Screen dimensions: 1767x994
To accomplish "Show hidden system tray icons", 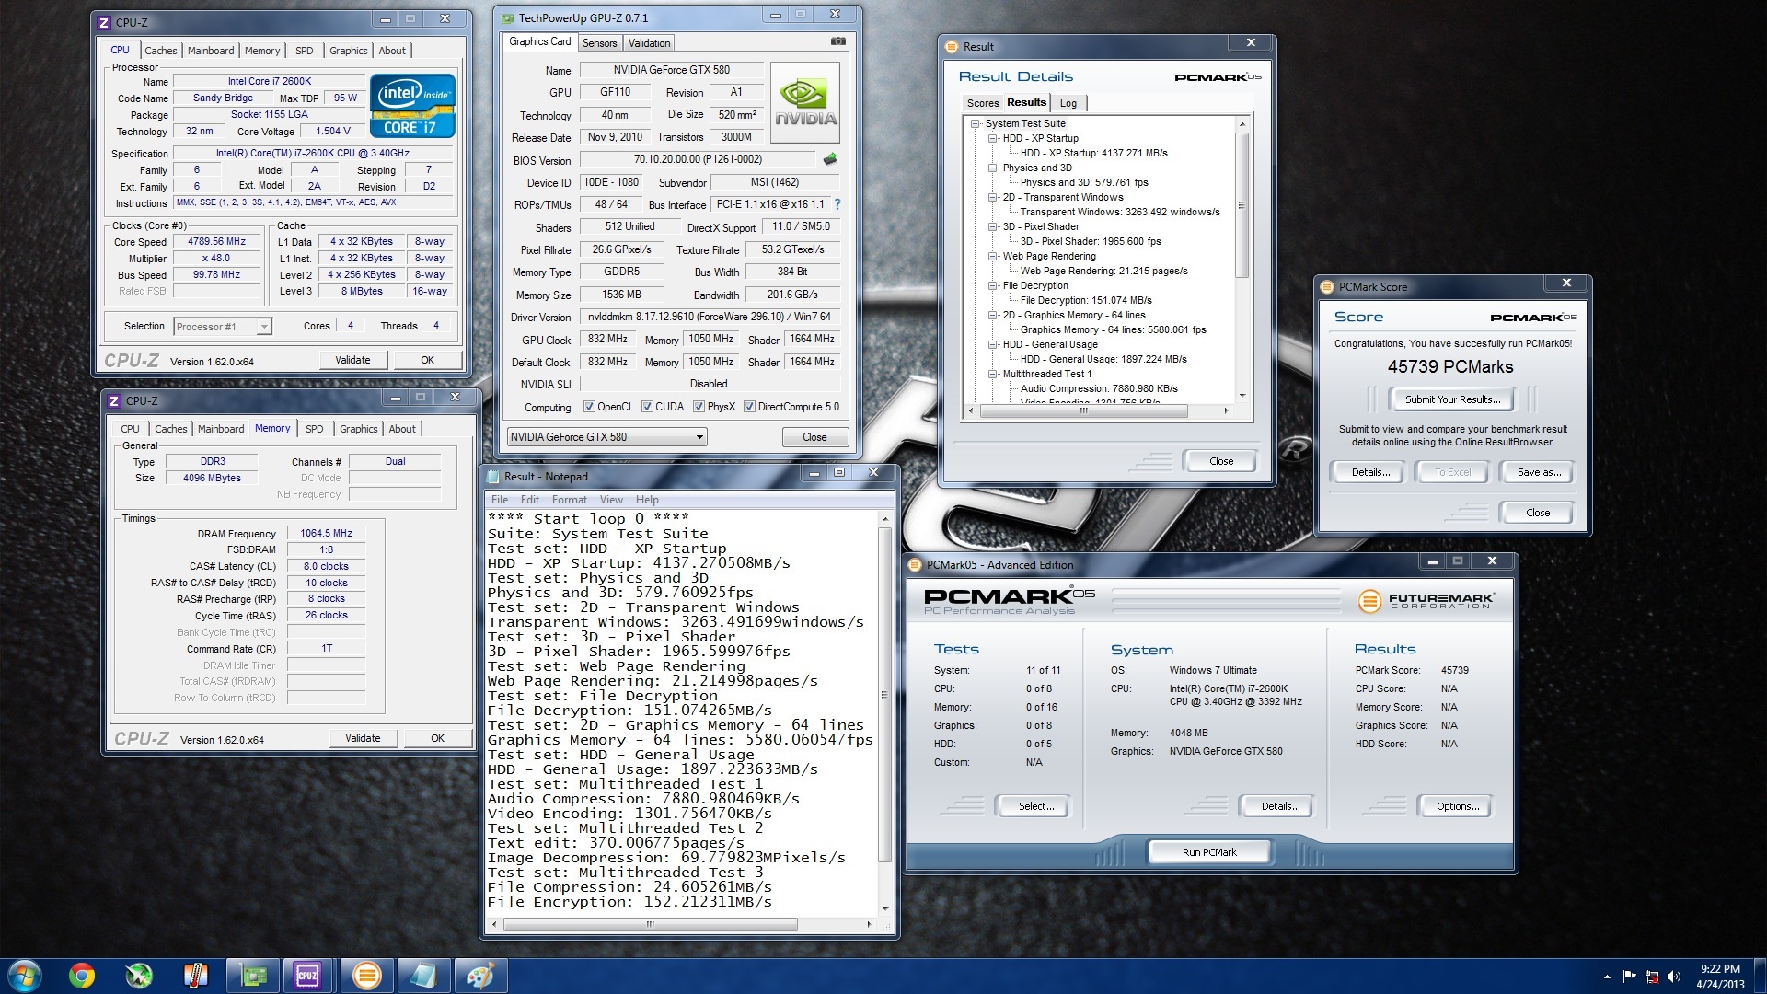I will pyautogui.click(x=1607, y=977).
